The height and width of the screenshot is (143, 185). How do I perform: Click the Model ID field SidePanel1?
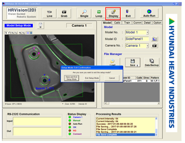(137, 39)
